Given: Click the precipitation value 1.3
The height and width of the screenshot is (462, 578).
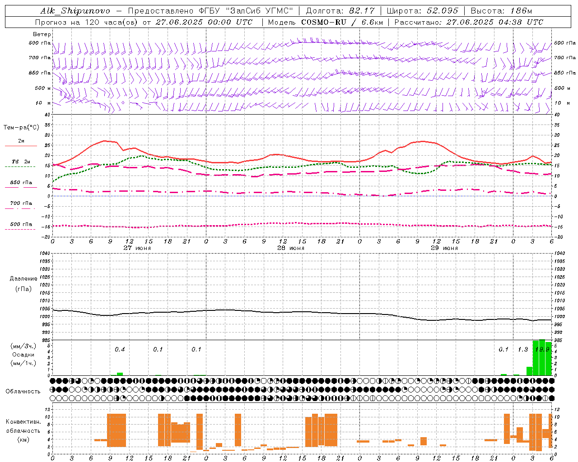Looking at the screenshot, I should tap(523, 349).
